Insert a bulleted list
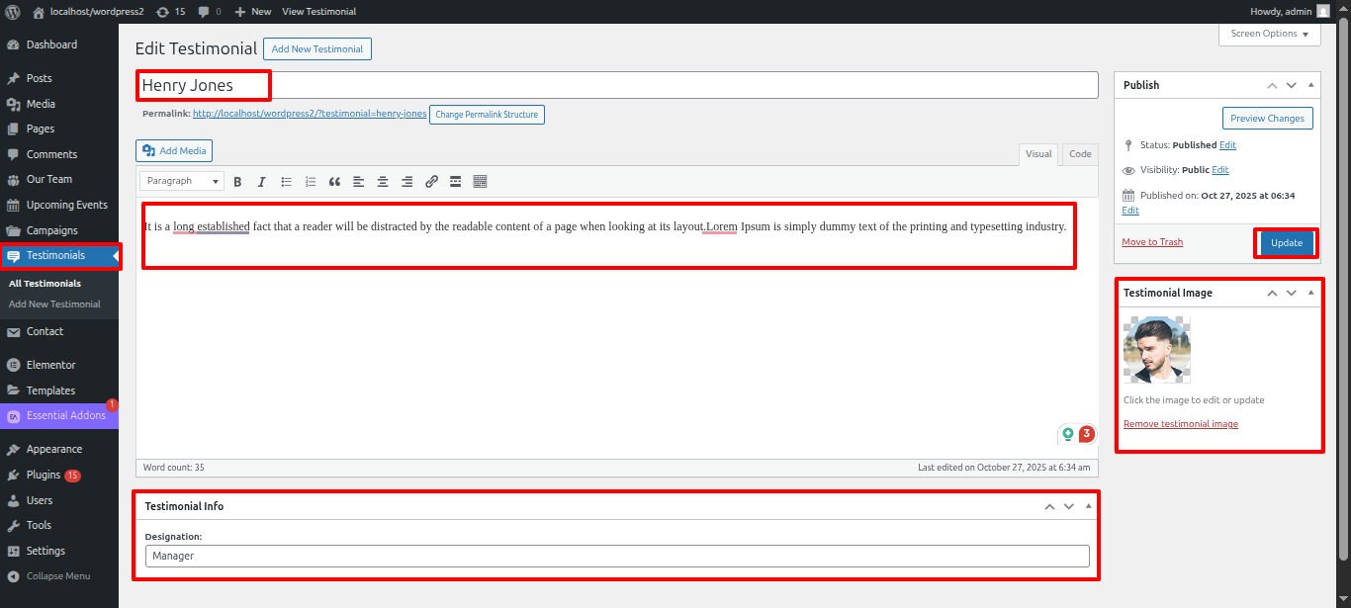This screenshot has height=608, width=1351. point(287,182)
